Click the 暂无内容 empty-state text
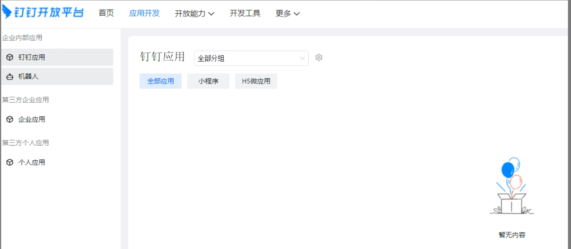571x249 pixels. [512, 235]
